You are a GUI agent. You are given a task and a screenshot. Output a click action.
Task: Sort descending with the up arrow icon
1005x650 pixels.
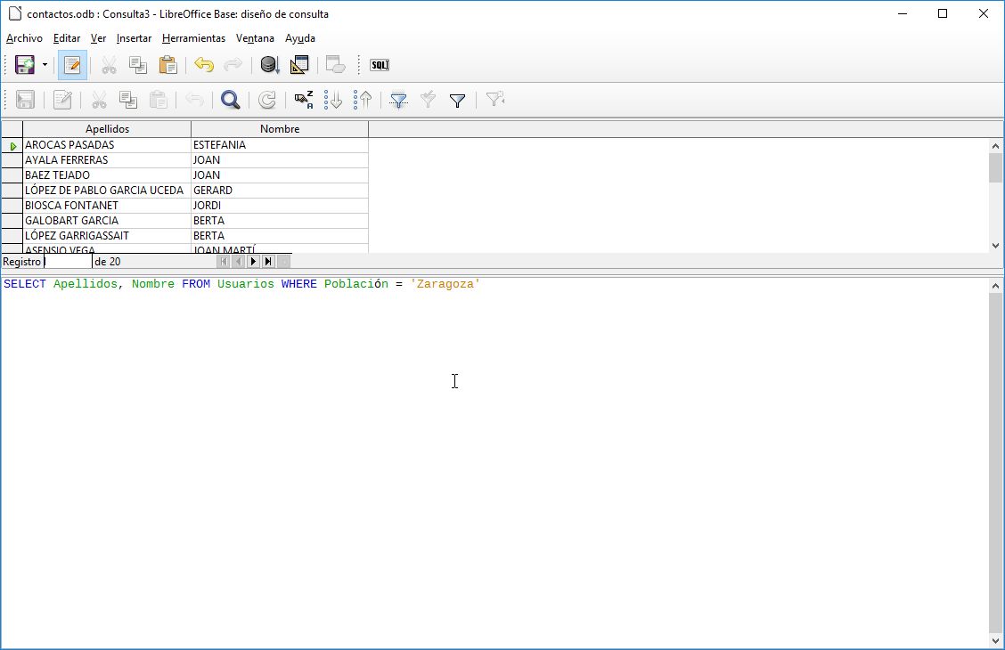[x=363, y=100]
